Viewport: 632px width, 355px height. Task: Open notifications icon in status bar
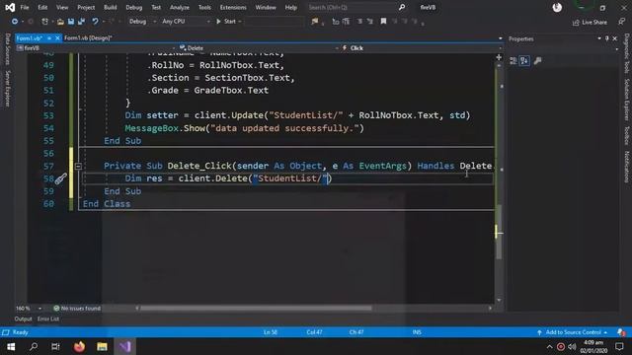tap(621, 332)
